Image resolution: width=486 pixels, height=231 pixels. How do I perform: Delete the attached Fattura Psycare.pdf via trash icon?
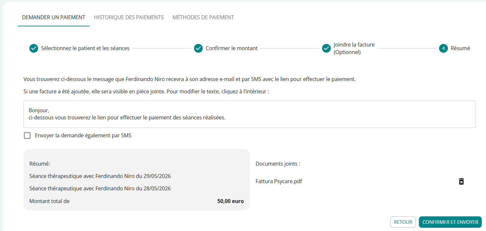click(461, 181)
